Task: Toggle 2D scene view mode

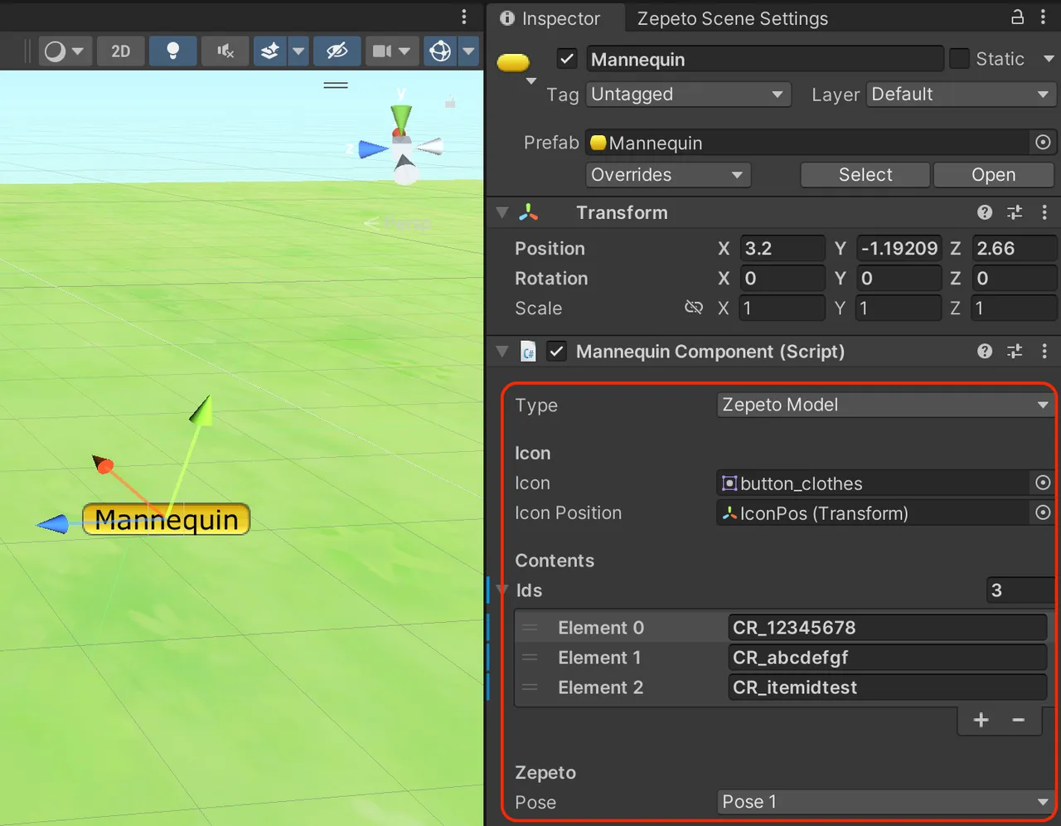Action: pyautogui.click(x=121, y=51)
